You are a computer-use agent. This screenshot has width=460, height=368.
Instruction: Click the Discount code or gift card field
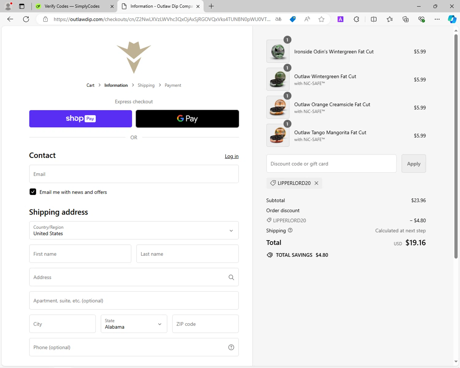coord(331,164)
